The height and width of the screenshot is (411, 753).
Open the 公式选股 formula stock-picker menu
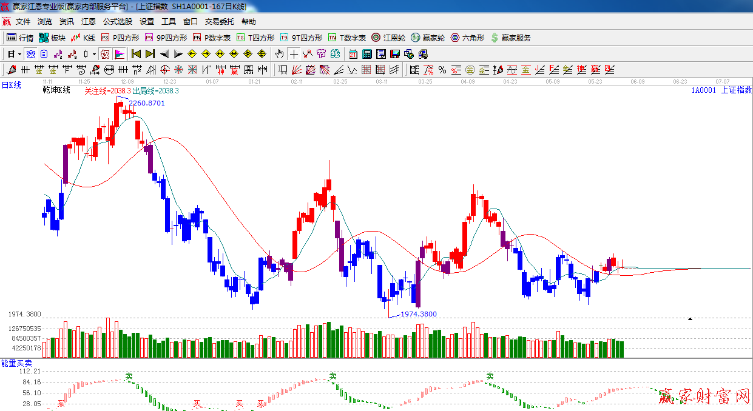117,21
